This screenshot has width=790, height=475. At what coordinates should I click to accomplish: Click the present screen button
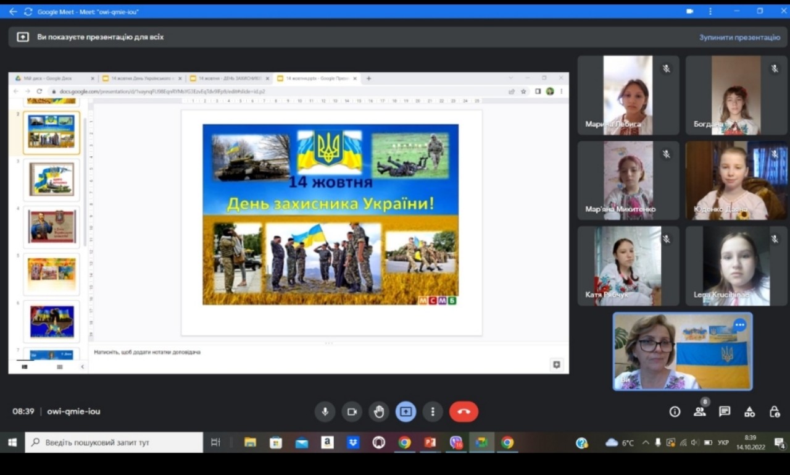tap(405, 411)
